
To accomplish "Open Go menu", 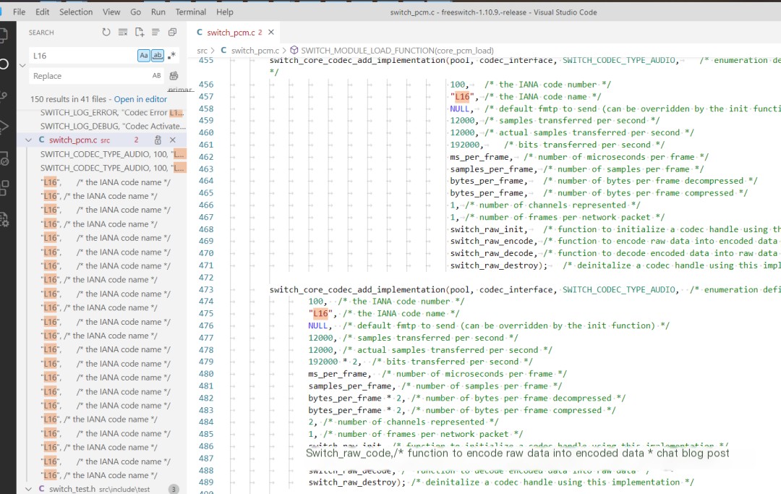I will coord(135,12).
